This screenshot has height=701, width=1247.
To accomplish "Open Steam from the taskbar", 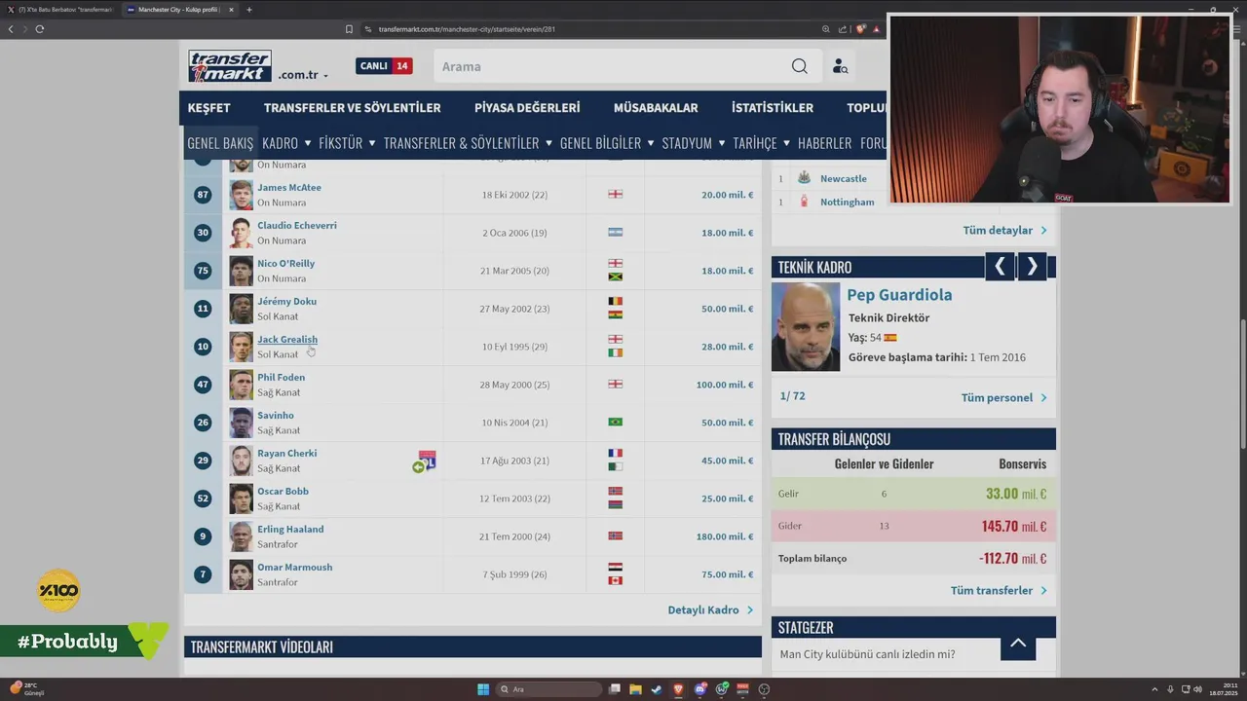I will 658,689.
